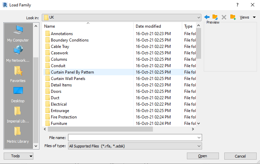Viewport: 260px width, 164px height.
Task: Select the Detail Items folder
Action: pos(61,85)
